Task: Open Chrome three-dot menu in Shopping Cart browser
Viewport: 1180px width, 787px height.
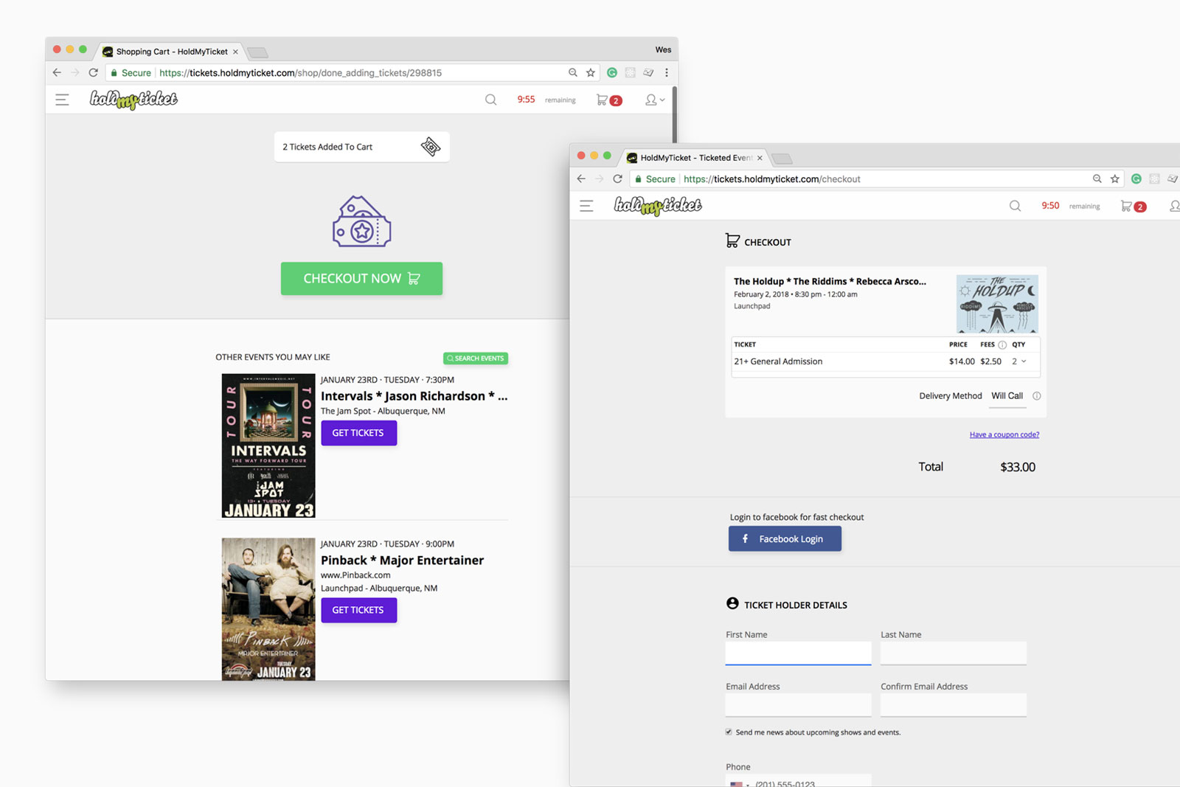Action: point(667,72)
